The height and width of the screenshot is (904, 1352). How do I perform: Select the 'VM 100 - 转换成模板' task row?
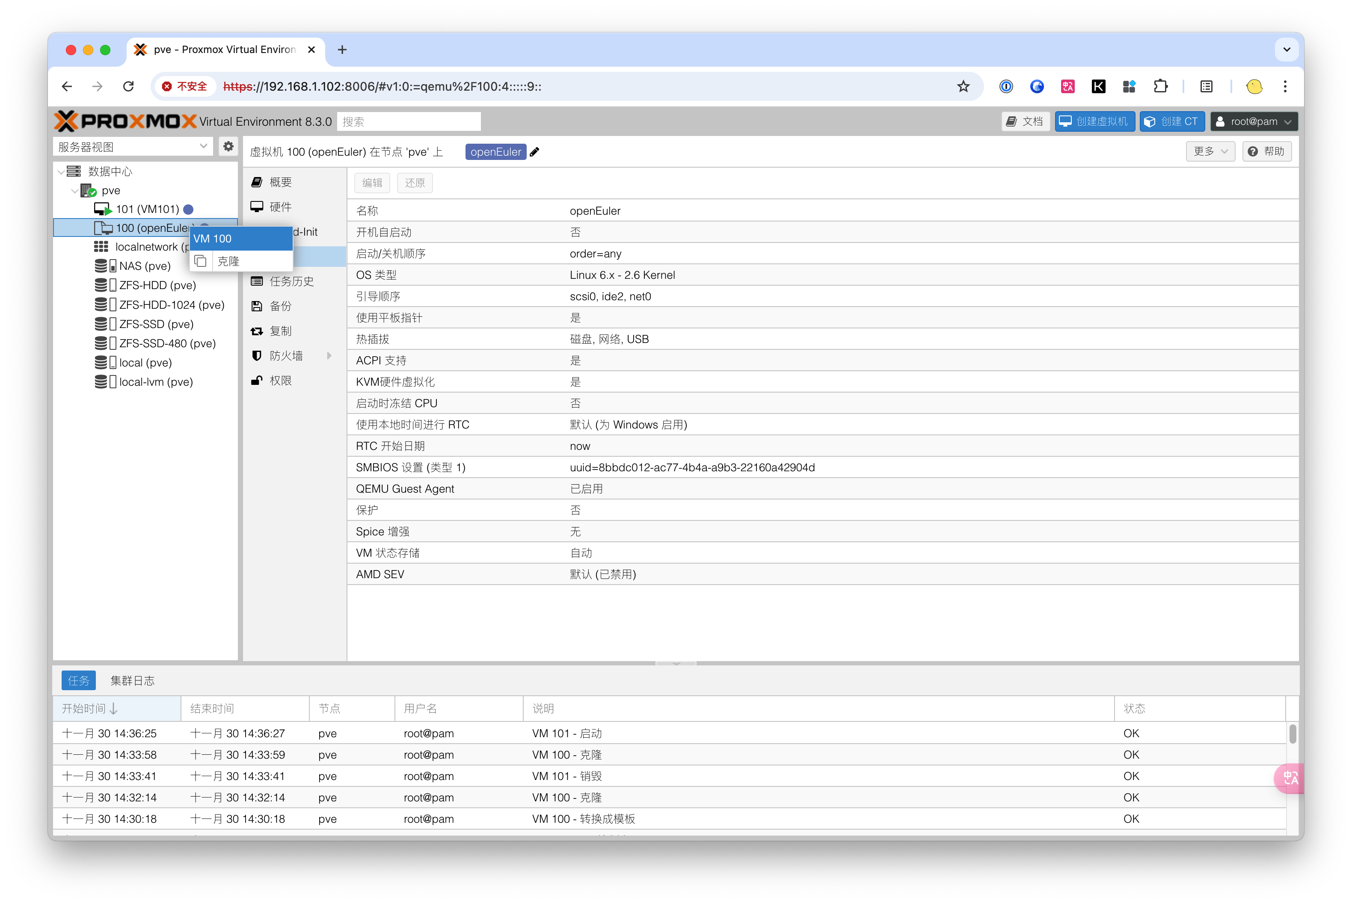pos(669,818)
